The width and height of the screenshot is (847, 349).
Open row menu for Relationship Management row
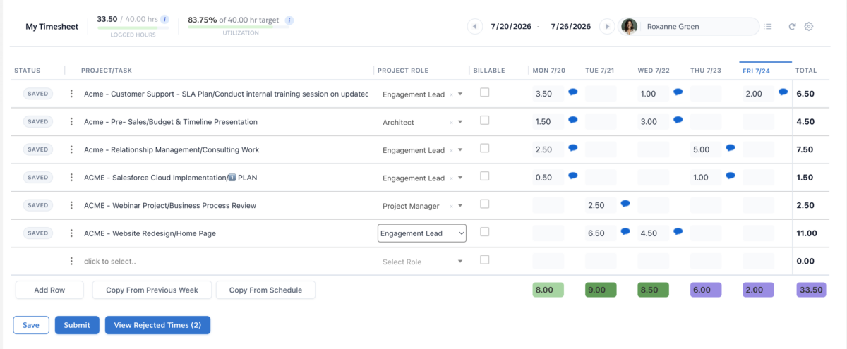pyautogui.click(x=71, y=149)
